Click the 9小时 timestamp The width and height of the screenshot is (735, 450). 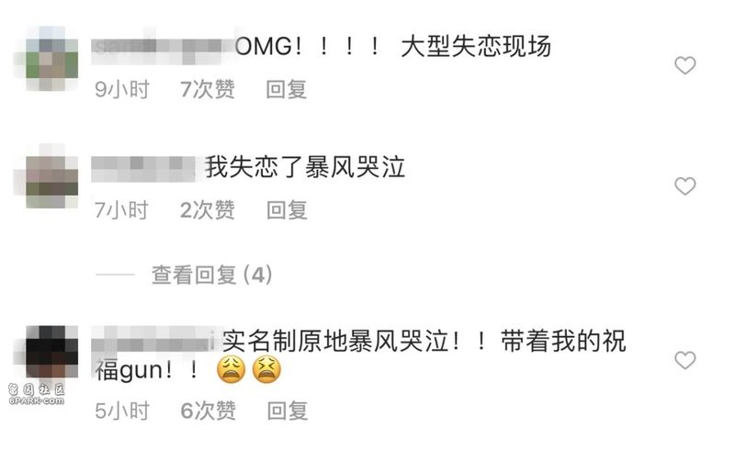tap(122, 89)
